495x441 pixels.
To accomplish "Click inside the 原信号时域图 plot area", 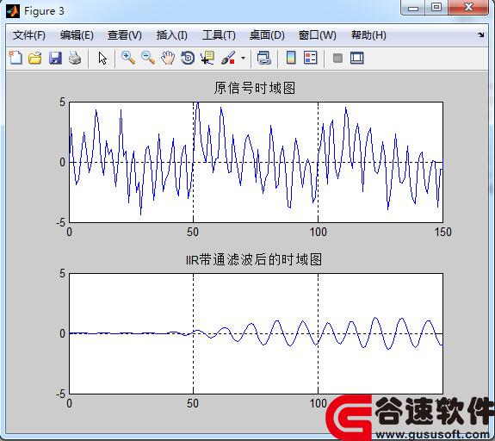I will point(256,163).
